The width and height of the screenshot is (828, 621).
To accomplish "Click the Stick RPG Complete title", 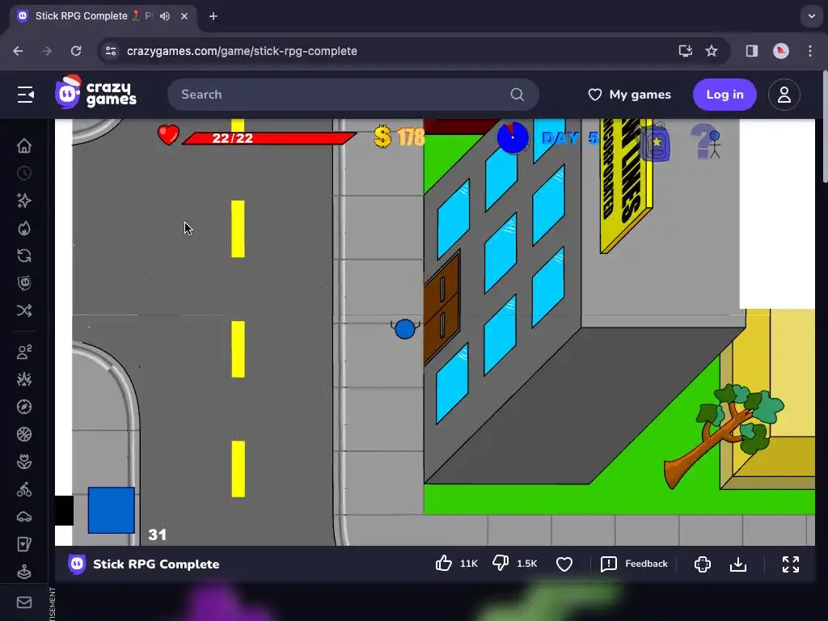I will (x=156, y=564).
